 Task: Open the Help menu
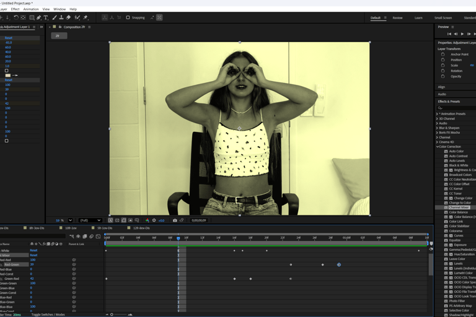click(73, 9)
